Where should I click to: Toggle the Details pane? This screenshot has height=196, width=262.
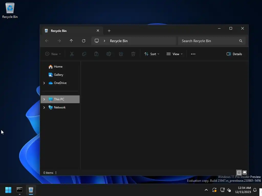(x=234, y=54)
